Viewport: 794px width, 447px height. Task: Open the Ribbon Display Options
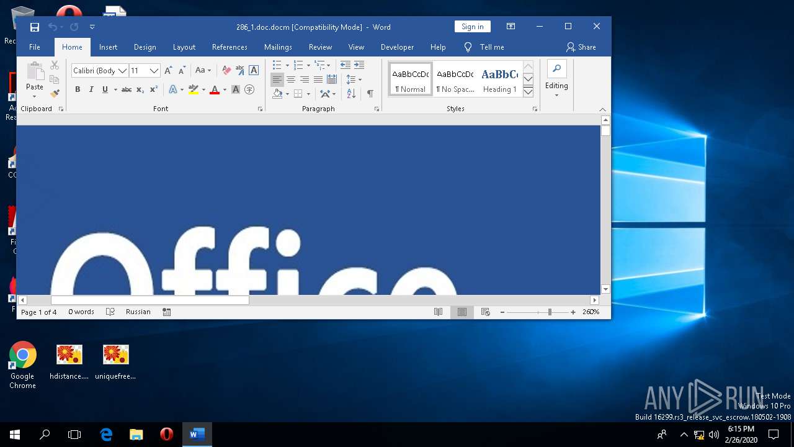[511, 27]
